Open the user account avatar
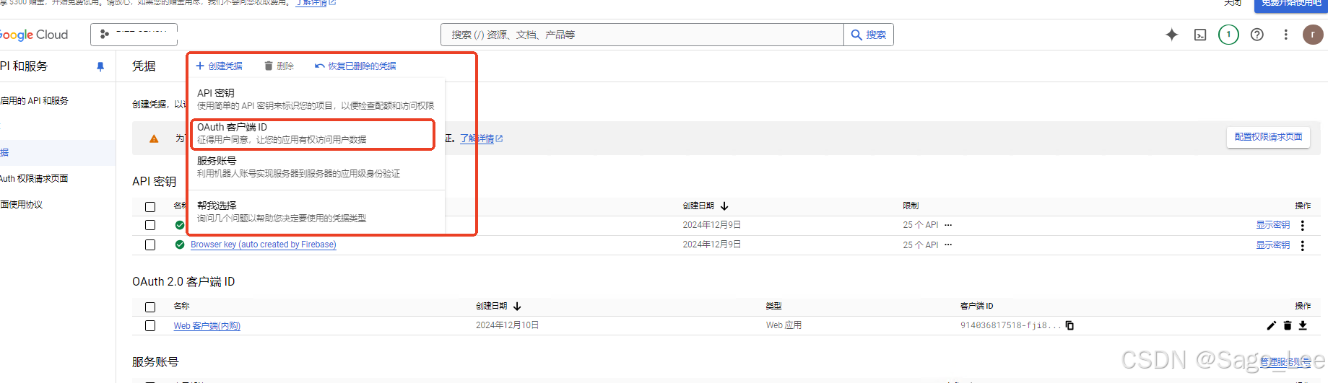This screenshot has height=383, width=1328. (1313, 35)
